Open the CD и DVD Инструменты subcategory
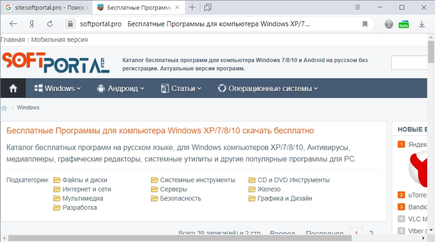 pyautogui.click(x=294, y=180)
